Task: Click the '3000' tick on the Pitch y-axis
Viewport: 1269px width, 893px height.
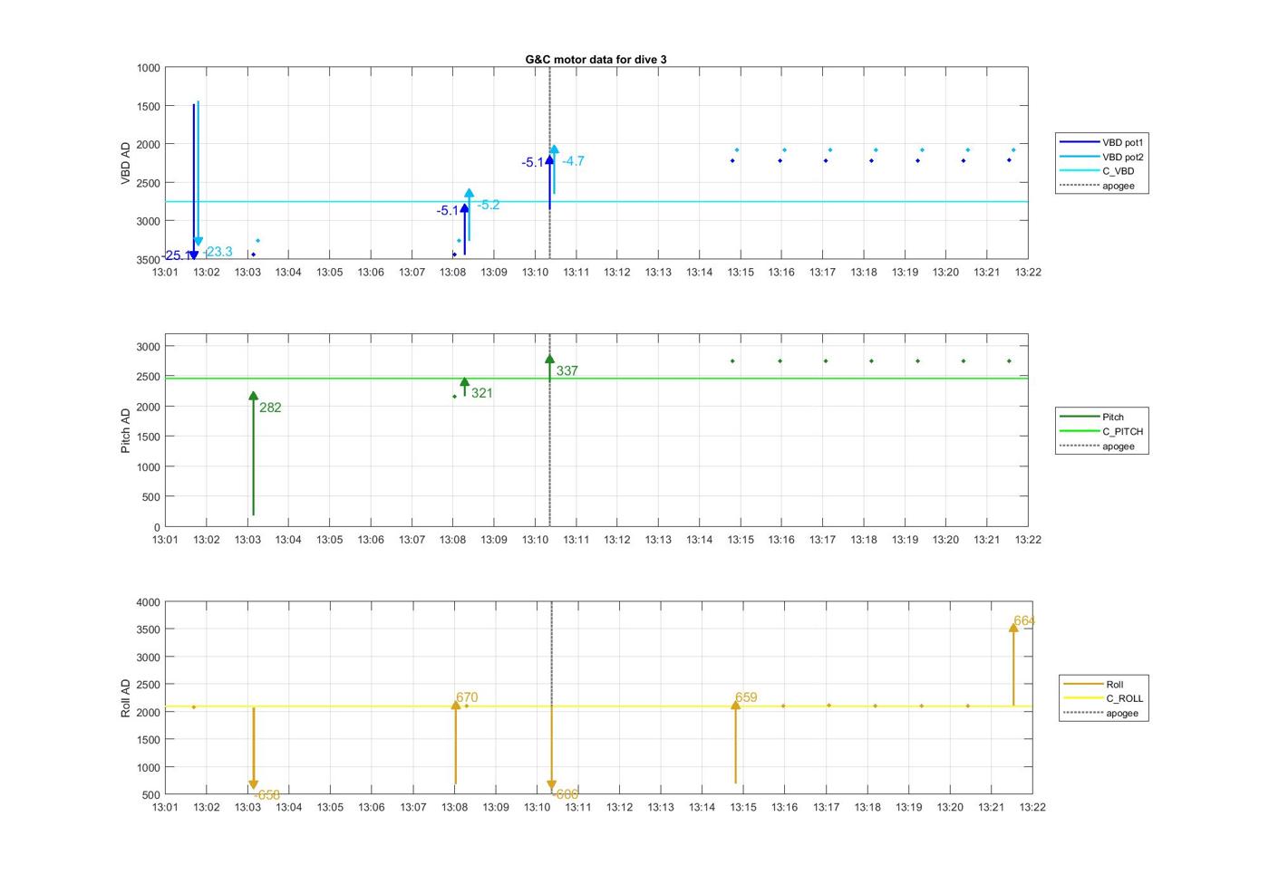Action: coord(149,347)
